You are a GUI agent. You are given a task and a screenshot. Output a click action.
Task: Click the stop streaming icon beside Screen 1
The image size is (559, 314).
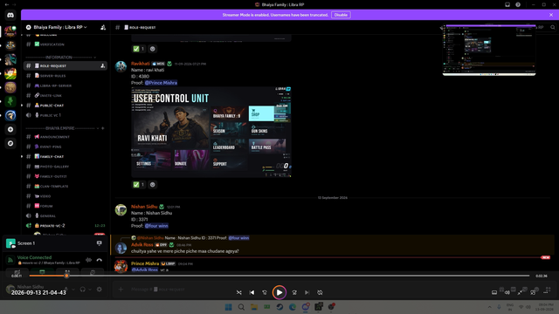(x=99, y=243)
